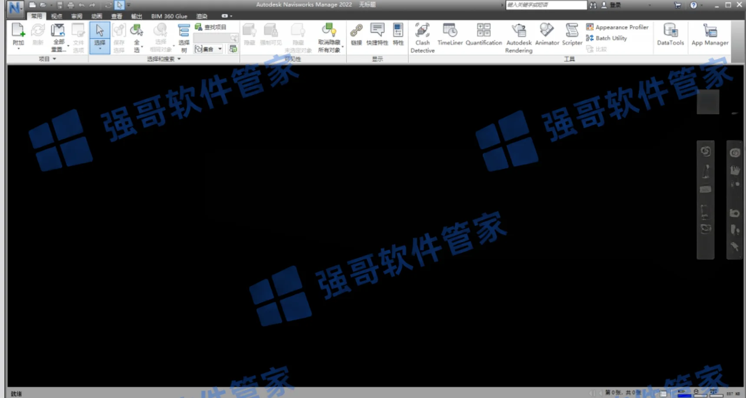Click the New file icon in quick access
The image size is (746, 398).
click(33, 5)
